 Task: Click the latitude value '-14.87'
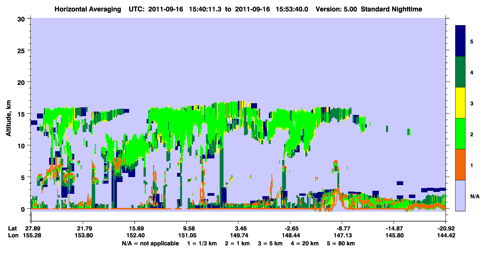(394, 228)
